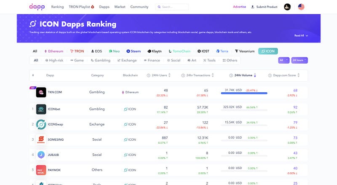Sort by Dapp.com Score column arrows
Image resolution: width=337 pixels, height=185 pixels.
[x=298, y=75]
